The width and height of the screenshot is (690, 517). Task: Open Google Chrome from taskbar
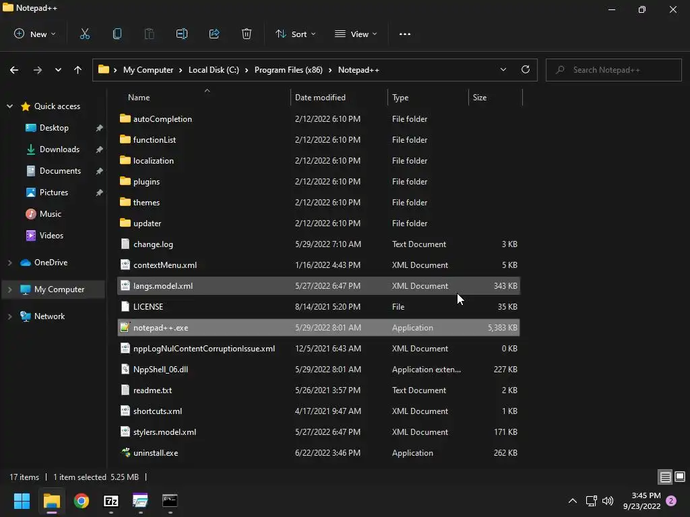[x=82, y=501]
